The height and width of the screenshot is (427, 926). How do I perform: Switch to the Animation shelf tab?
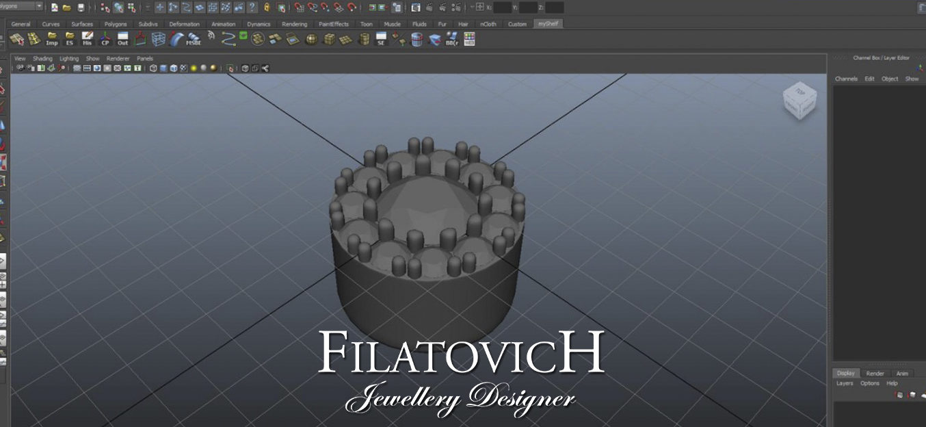pos(223,24)
